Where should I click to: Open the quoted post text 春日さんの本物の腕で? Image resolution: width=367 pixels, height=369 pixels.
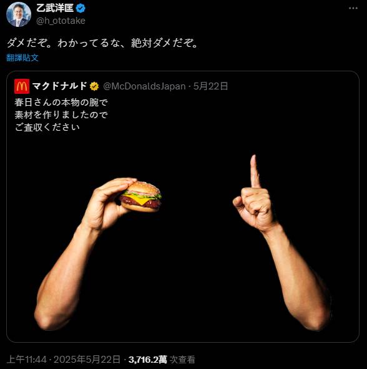click(x=61, y=102)
